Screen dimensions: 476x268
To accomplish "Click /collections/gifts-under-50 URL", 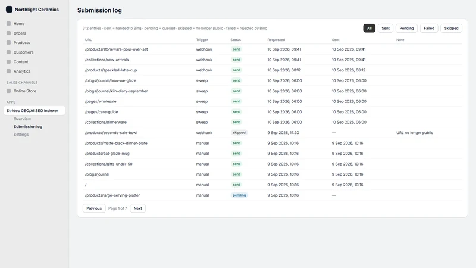I will click(109, 164).
